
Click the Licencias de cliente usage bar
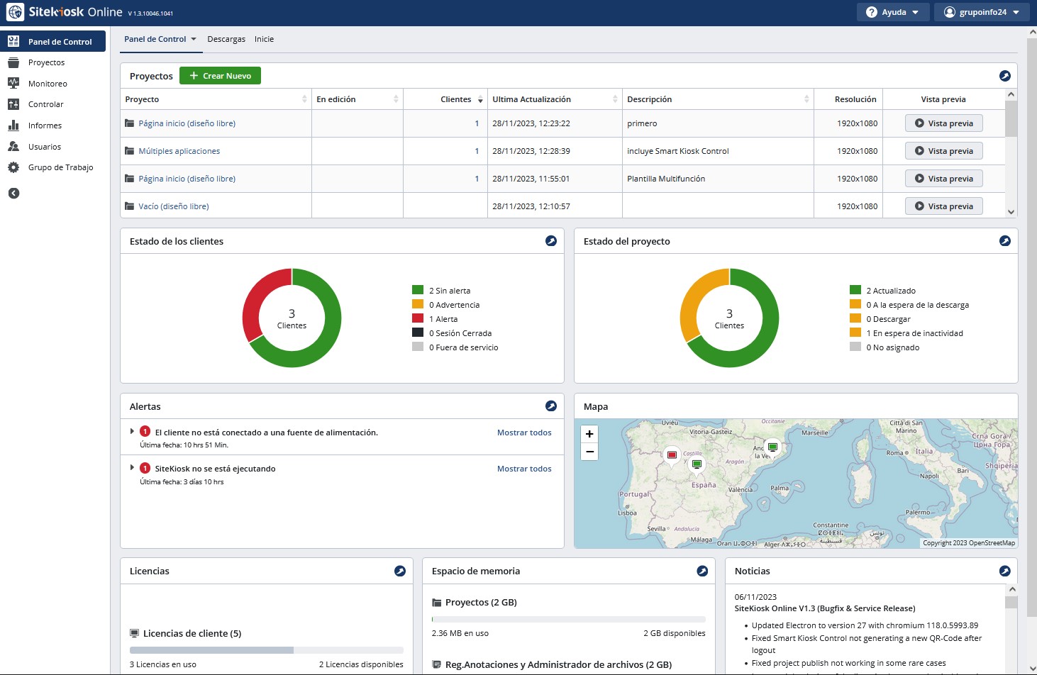click(266, 650)
